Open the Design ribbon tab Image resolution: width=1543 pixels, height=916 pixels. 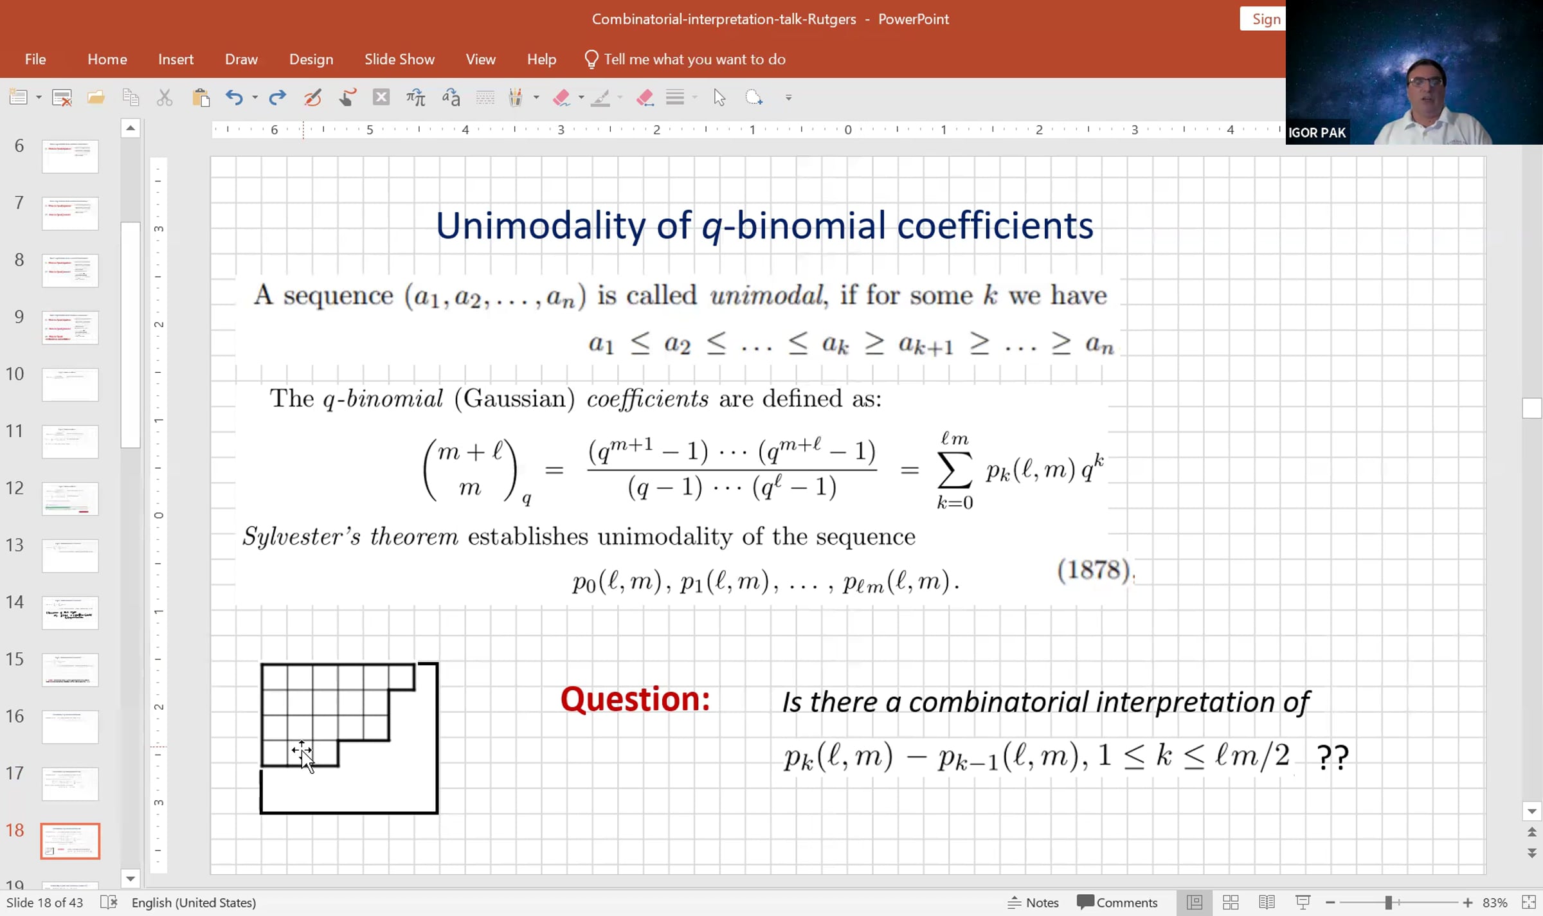311,59
